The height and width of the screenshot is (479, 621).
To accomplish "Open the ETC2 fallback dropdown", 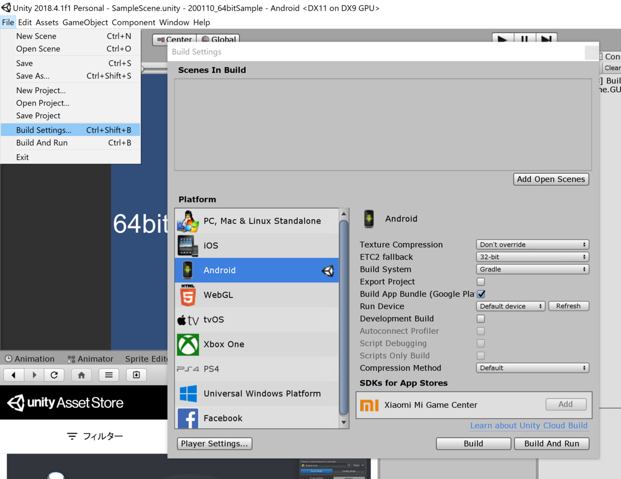I will point(533,257).
